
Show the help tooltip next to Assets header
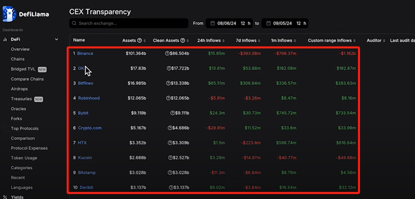[140, 40]
